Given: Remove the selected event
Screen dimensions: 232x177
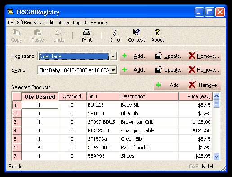Looking at the screenshot, I should point(204,70).
